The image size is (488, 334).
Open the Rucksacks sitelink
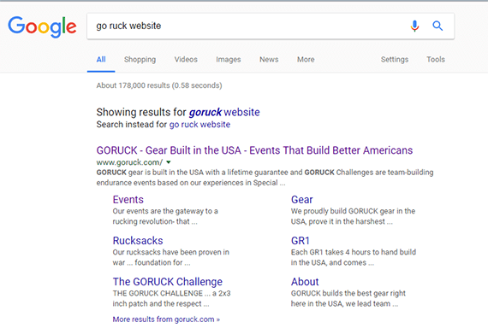pyautogui.click(x=138, y=241)
